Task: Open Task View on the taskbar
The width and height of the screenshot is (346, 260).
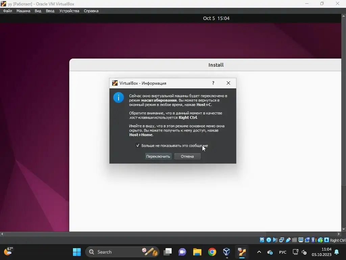Action: pos(168,252)
